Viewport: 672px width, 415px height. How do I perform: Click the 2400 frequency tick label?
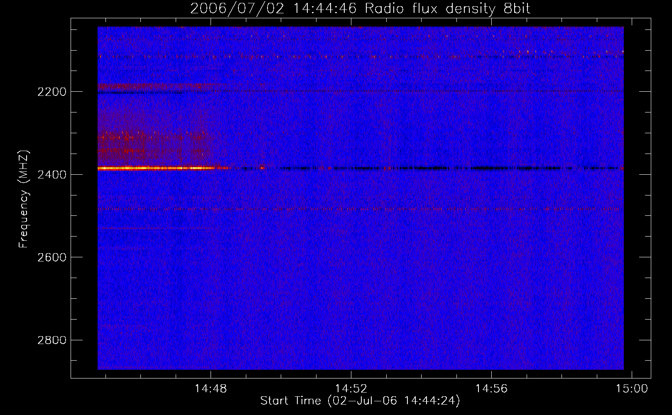pos(52,175)
